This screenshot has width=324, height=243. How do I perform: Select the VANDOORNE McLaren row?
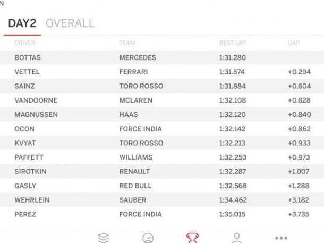[162, 100]
